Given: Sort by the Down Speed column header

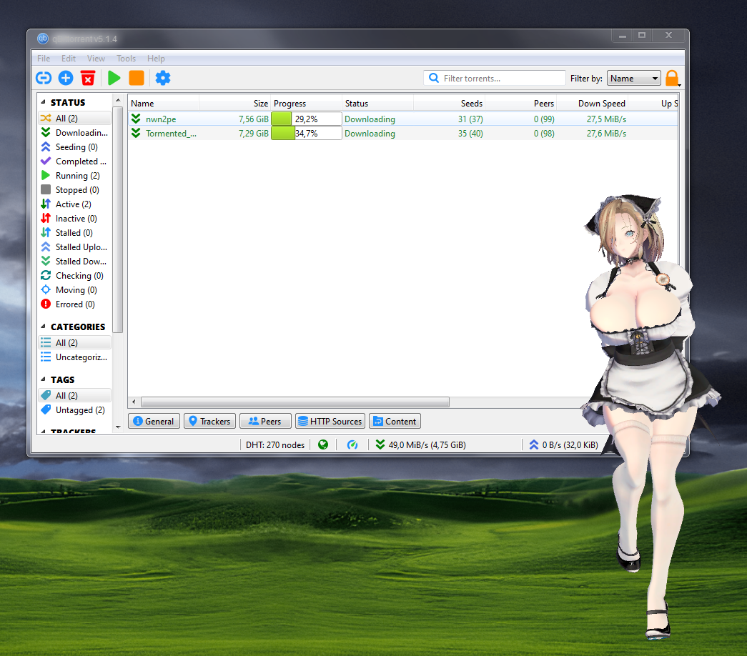Looking at the screenshot, I should point(592,104).
